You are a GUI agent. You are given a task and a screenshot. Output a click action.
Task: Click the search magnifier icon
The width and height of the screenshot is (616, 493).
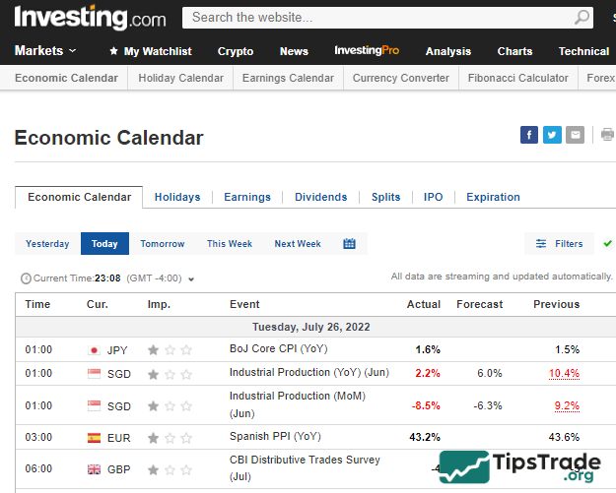[x=582, y=18]
